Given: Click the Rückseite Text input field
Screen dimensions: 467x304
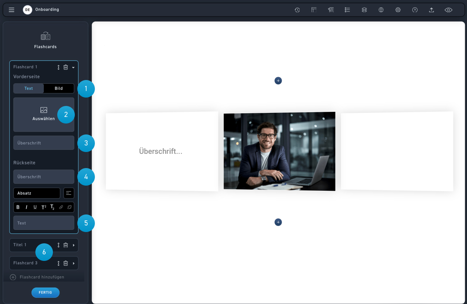Looking at the screenshot, I should point(43,223).
